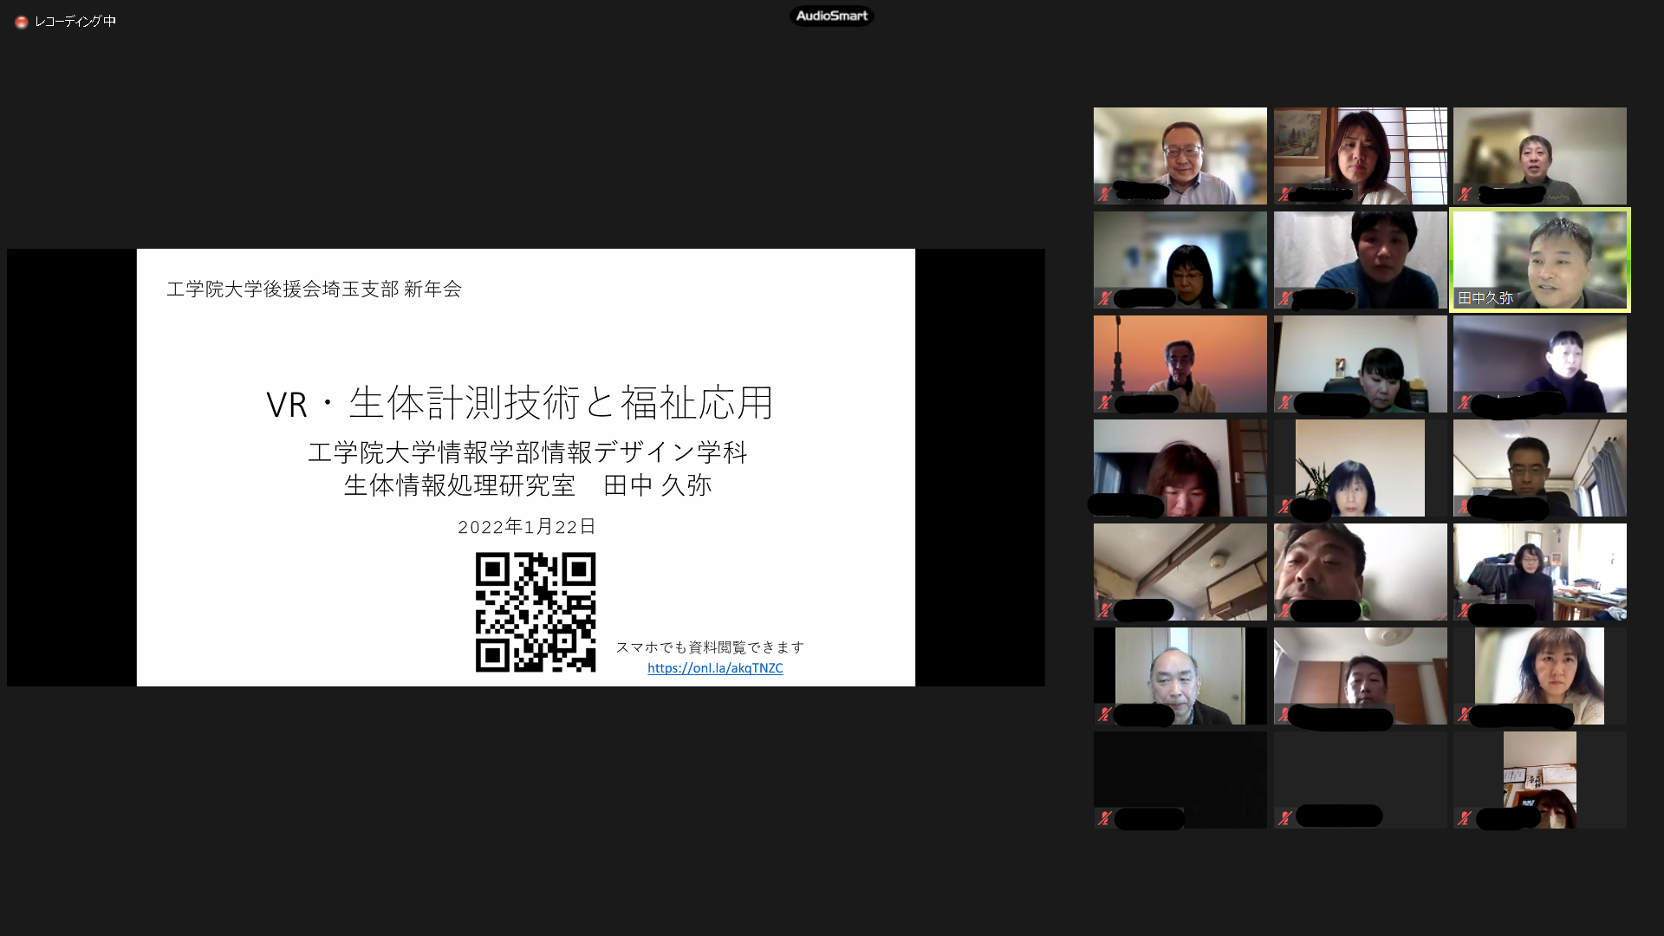This screenshot has height=936, width=1664.
Task: Open the https://onl.la/akqTNZC link on slide
Action: tap(715, 668)
